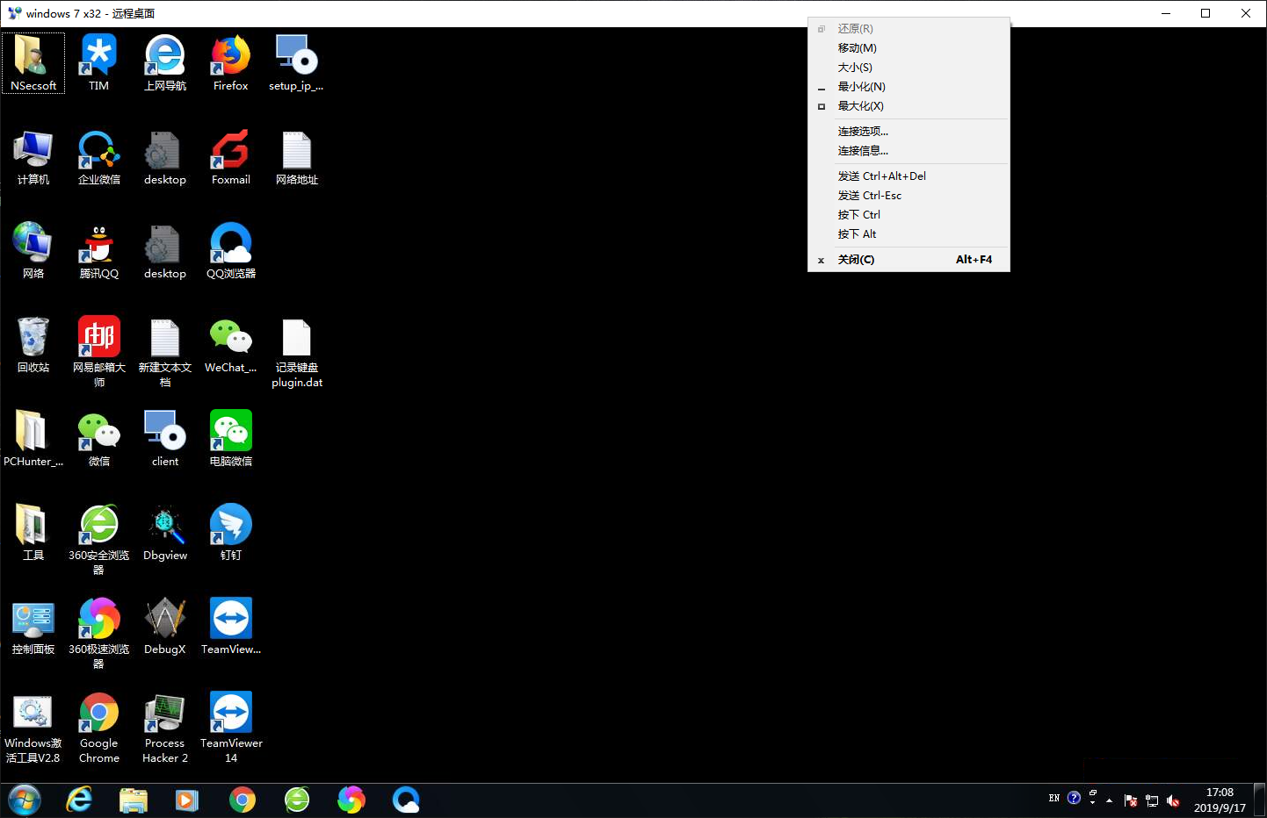Open Process Hacker 2 shortcut
The height and width of the screenshot is (818, 1267).
(165, 728)
